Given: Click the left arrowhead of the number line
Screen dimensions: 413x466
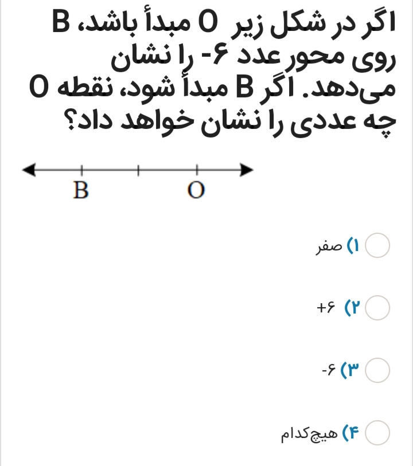Looking at the screenshot, I should [29, 169].
